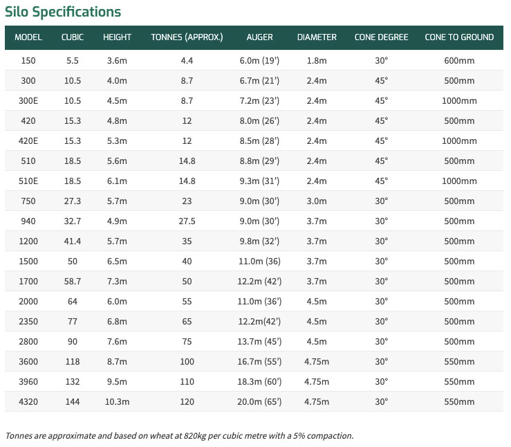Click the 4320 model cell
Viewport: 511px width, 447px height.
pos(28,402)
